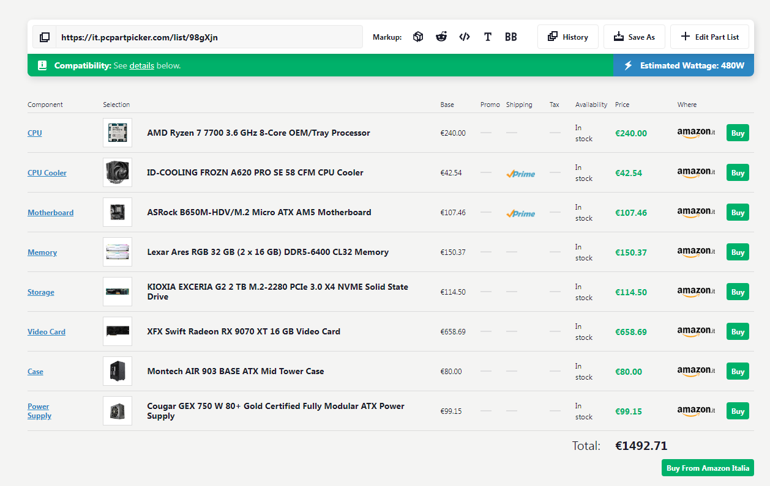Choose the HTML code markup icon
Viewport: 770px width, 486px height.
click(465, 37)
